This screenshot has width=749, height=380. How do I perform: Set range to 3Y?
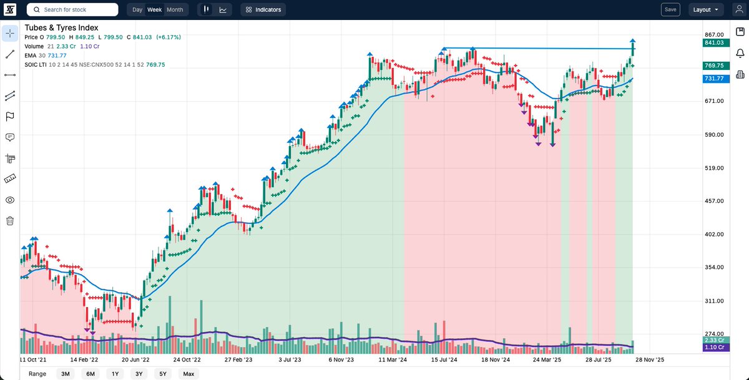pos(139,374)
